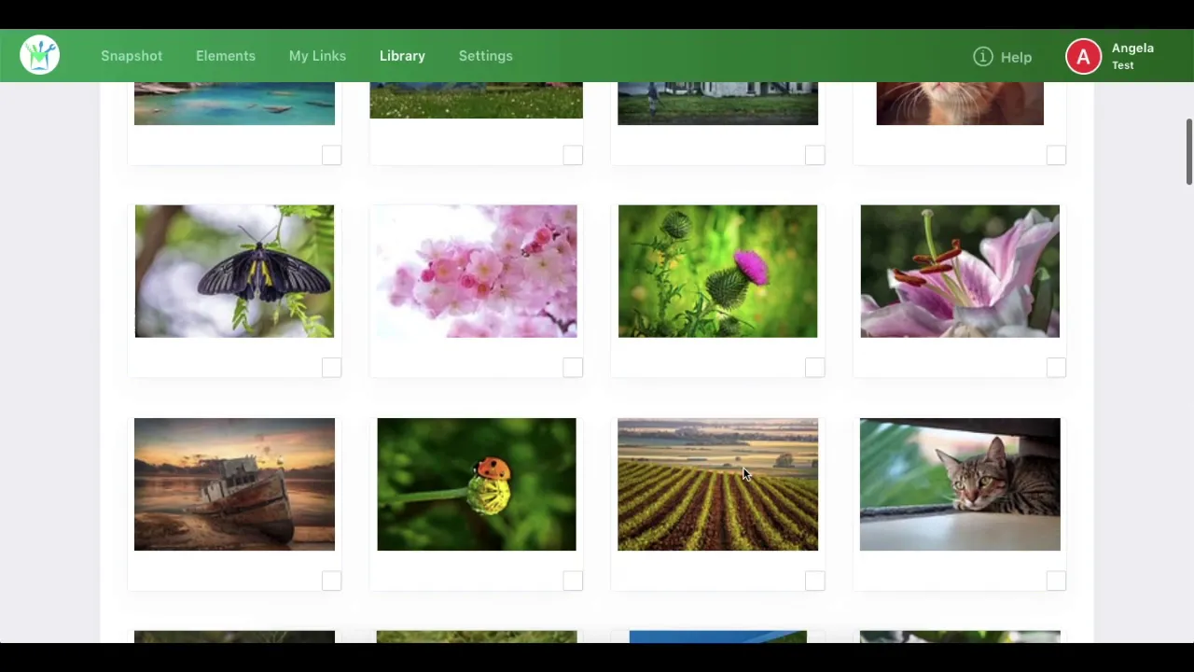
Task: Tick checkbox under black butterfly image
Action: pyautogui.click(x=331, y=368)
